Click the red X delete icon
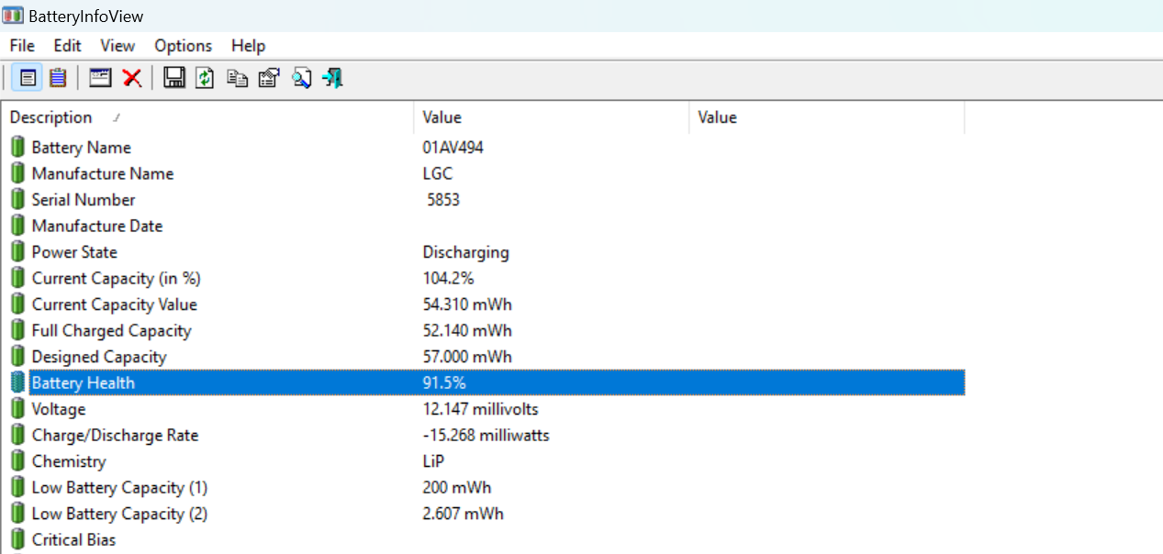Image resolution: width=1163 pixels, height=554 pixels. tap(132, 78)
